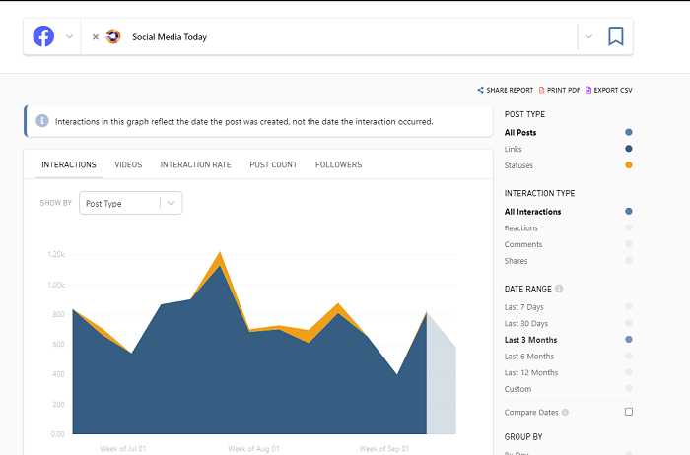Click the Export CSV icon
The height and width of the screenshot is (455, 690).
pos(588,90)
